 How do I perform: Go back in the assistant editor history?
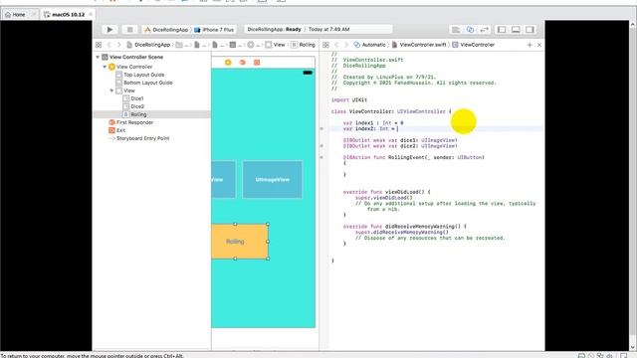pos(336,45)
